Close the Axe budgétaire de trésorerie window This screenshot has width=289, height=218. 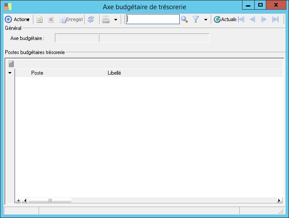[276, 5]
